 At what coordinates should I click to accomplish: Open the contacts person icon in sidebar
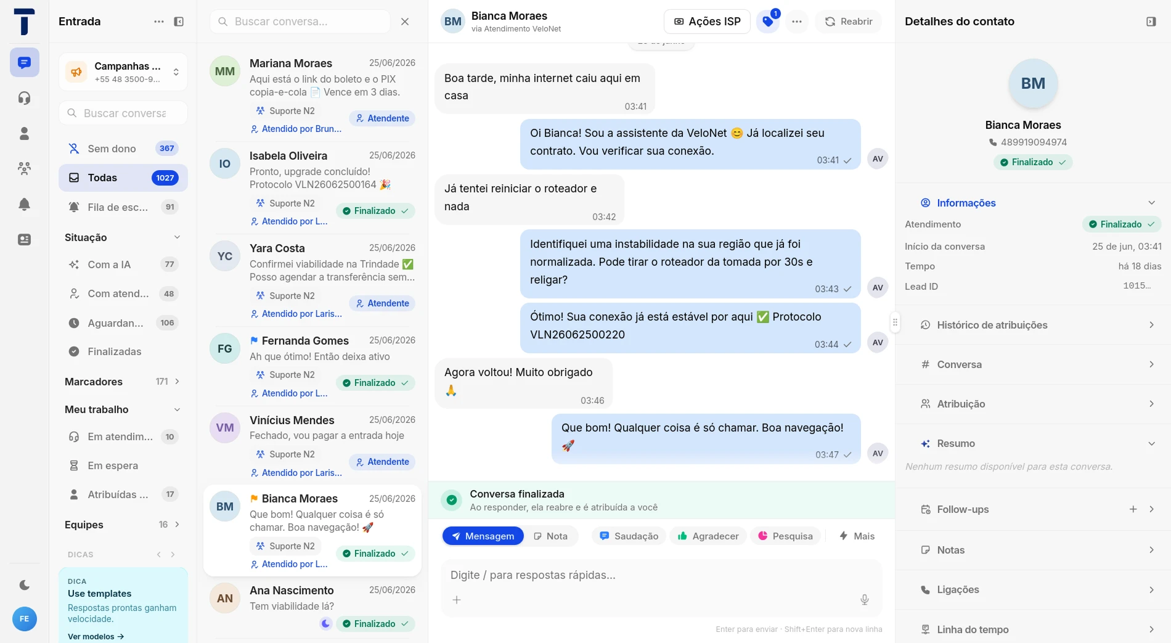pyautogui.click(x=24, y=133)
